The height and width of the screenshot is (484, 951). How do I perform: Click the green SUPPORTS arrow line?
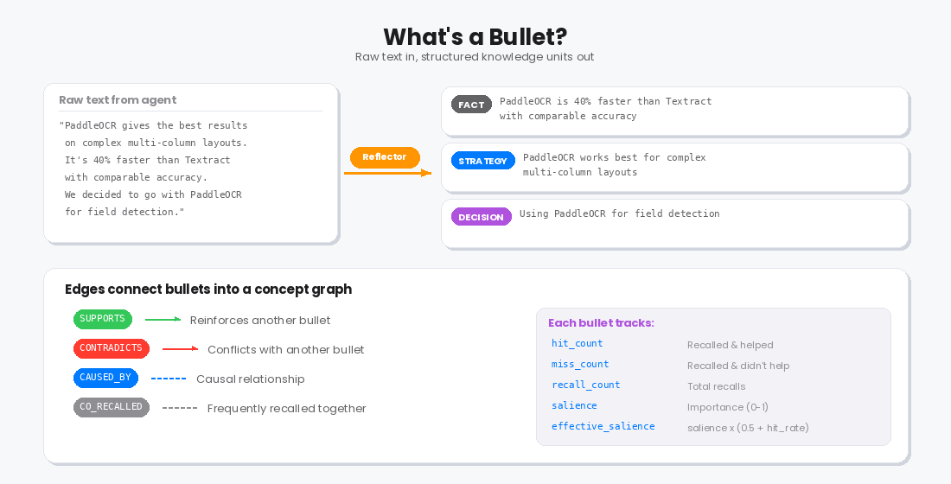click(163, 319)
